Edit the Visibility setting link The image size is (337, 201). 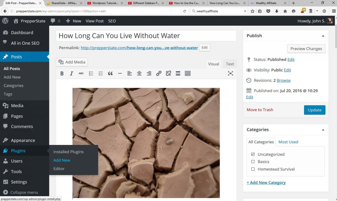tap(287, 70)
